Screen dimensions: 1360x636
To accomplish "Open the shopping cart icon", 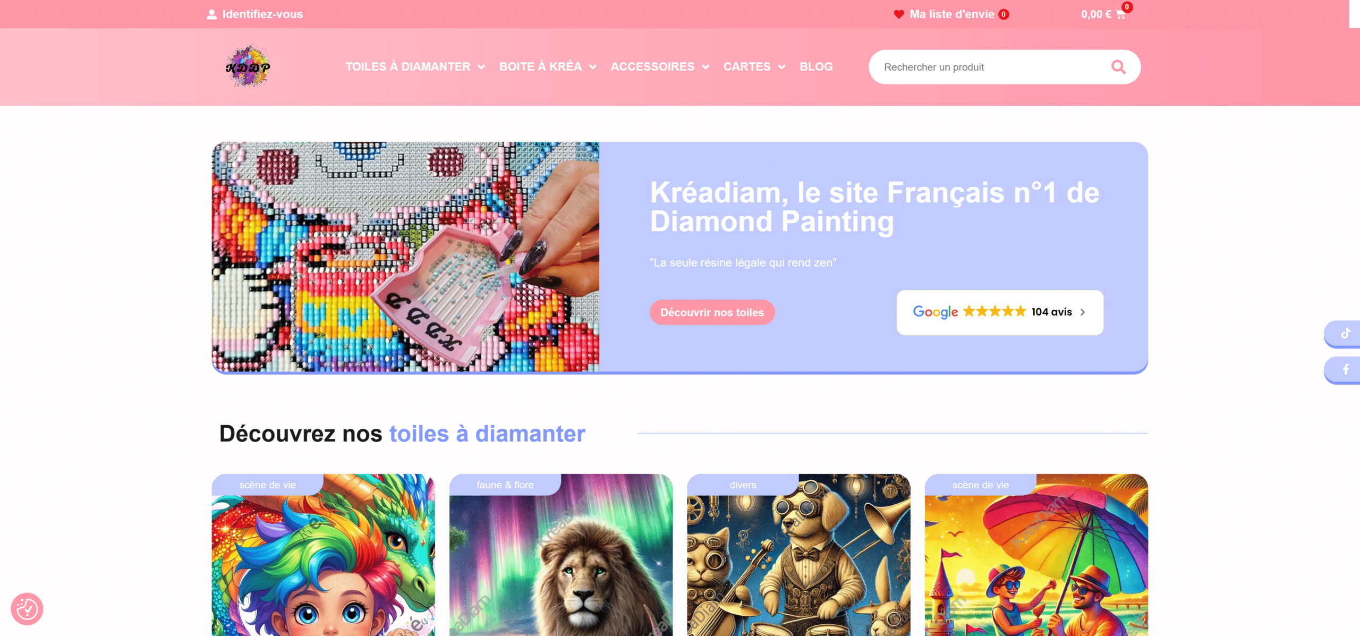I will click(1120, 15).
